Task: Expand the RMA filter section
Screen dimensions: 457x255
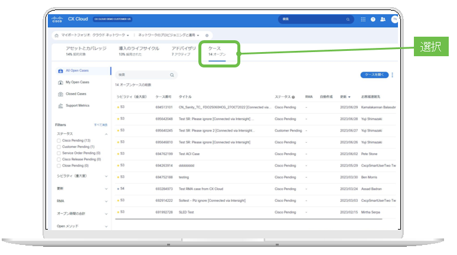Action: point(106,201)
